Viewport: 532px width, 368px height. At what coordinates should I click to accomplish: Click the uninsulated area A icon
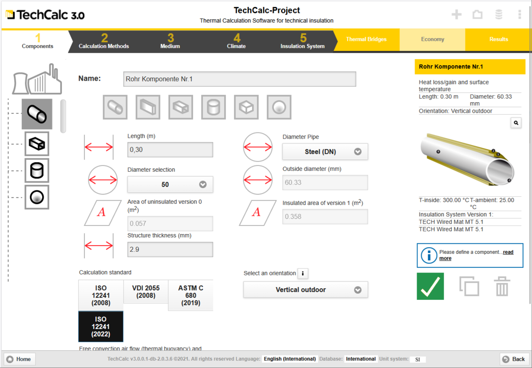click(x=102, y=213)
